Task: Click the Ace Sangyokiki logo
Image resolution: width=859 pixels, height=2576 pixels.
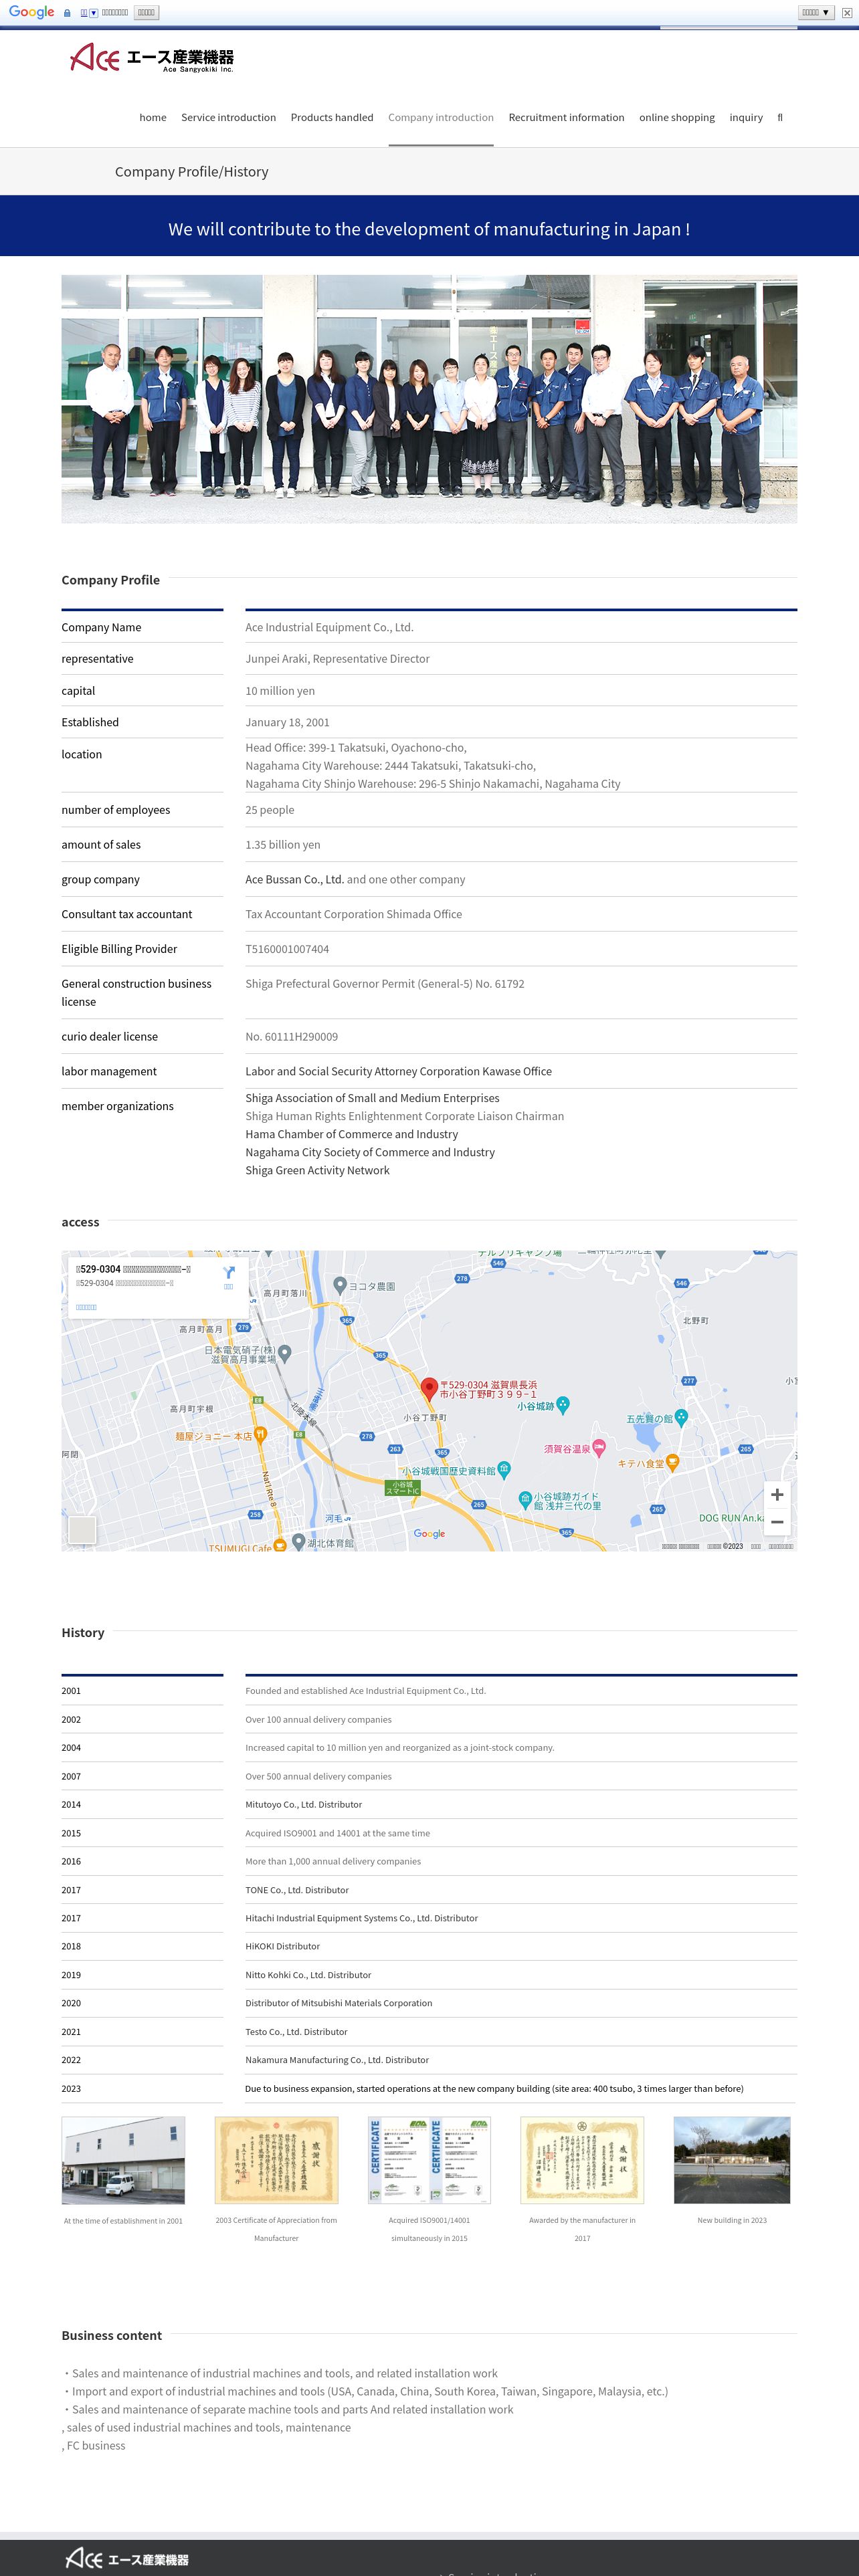Action: pyautogui.click(x=152, y=58)
